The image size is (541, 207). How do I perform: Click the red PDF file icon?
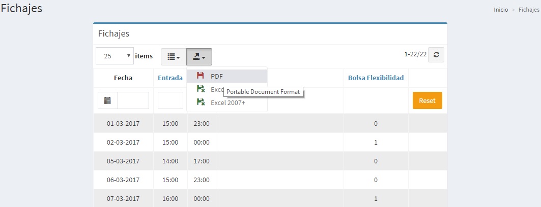click(x=201, y=76)
